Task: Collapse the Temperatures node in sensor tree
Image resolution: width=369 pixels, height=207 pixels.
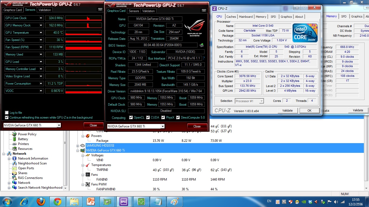Action: click(x=83, y=165)
